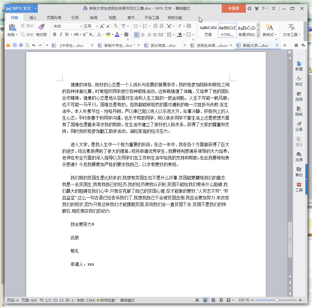This screenshot has width=312, height=308.
Task: Open the 样式 panel in right sidebar
Action: point(299,81)
